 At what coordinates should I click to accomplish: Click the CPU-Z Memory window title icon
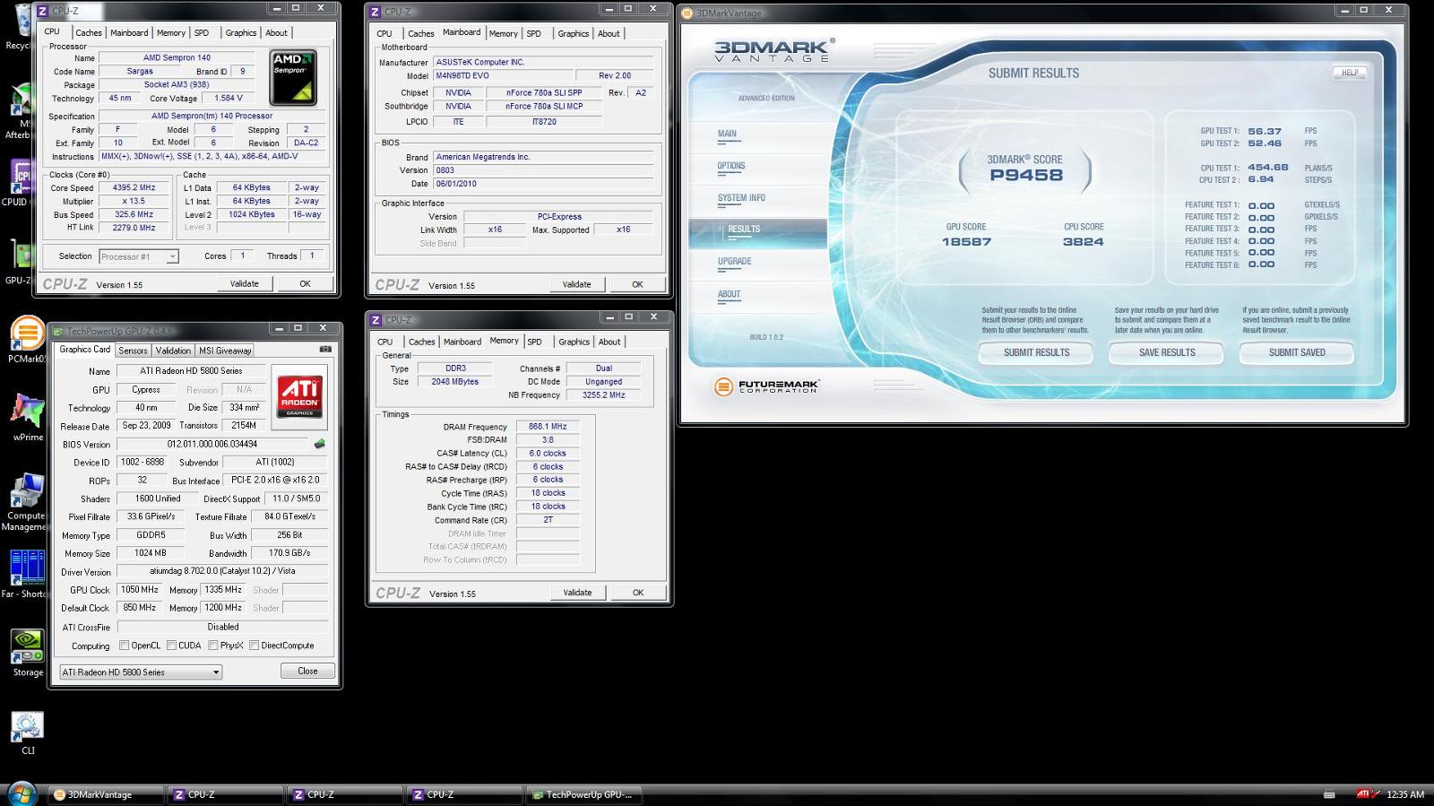(x=376, y=320)
